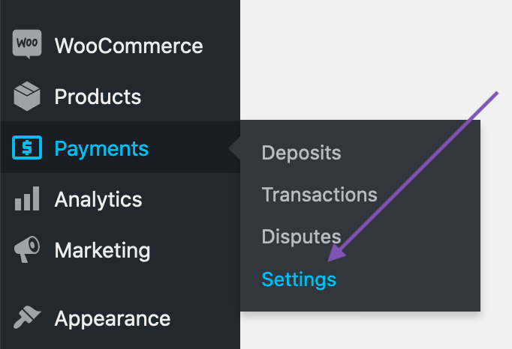
Task: Open the Appearance menu label
Action: 113,318
